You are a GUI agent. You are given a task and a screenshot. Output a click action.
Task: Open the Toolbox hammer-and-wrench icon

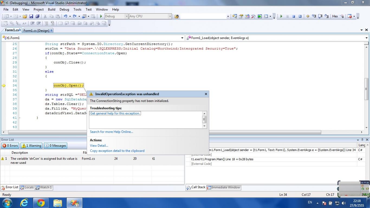(x=253, y=16)
